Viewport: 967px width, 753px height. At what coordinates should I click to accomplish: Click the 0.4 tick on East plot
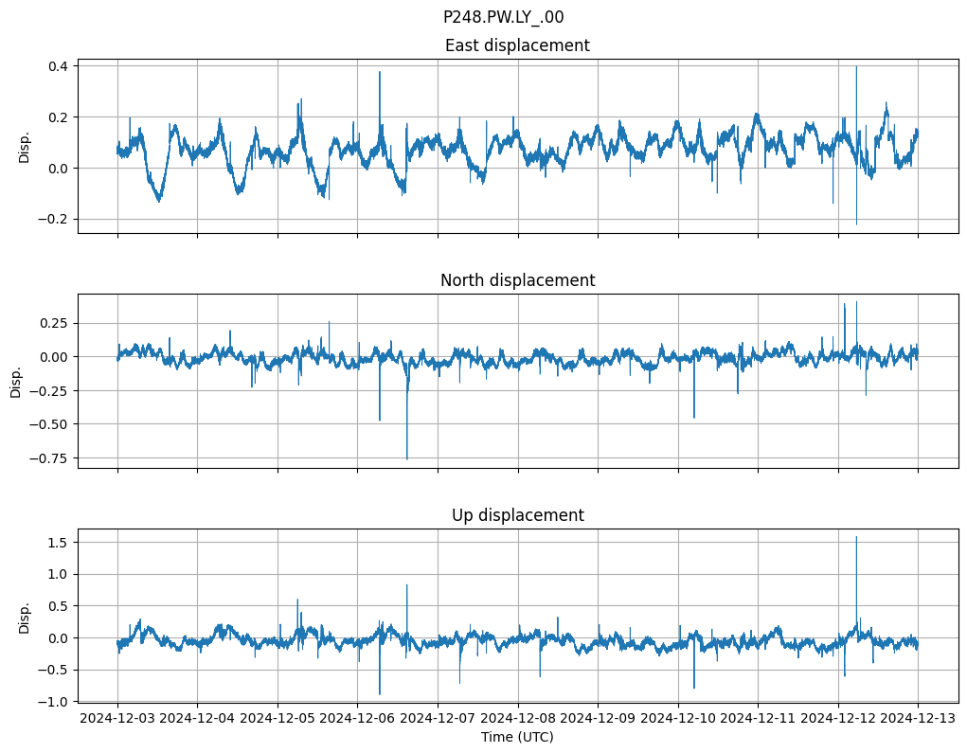click(57, 66)
